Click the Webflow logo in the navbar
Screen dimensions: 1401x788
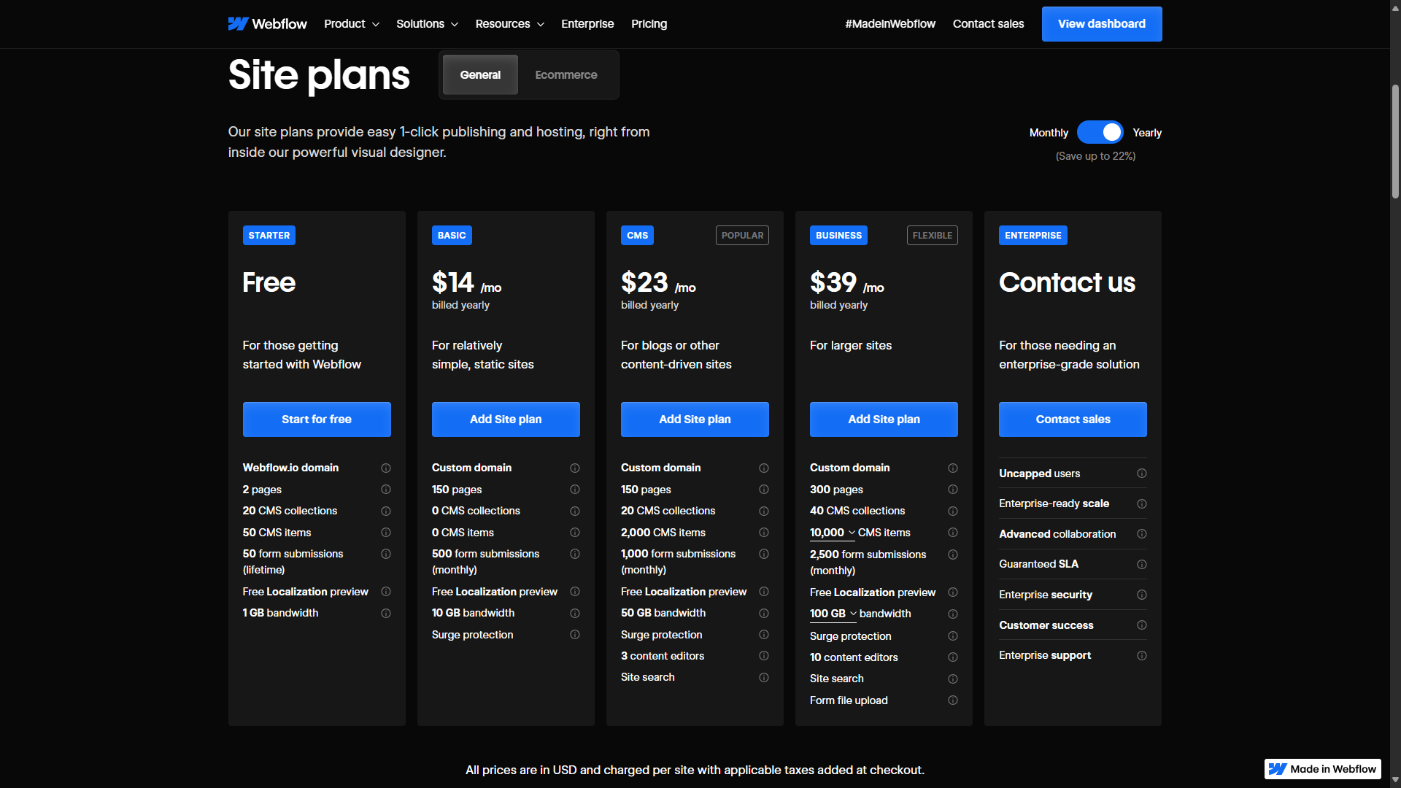(267, 24)
